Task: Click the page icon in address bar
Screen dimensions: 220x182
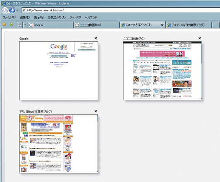Action: pyautogui.click(x=24, y=10)
